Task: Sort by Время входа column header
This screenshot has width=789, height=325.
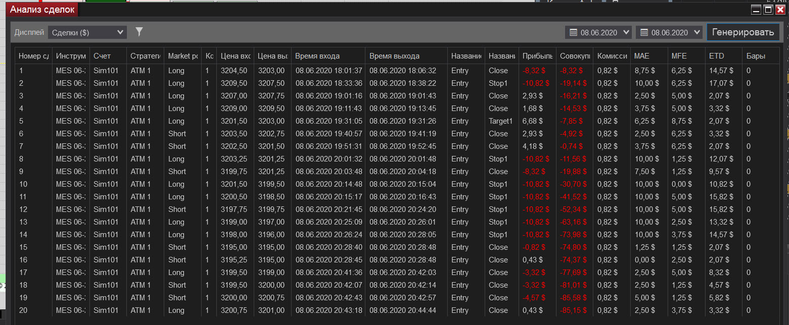Action: coord(328,56)
